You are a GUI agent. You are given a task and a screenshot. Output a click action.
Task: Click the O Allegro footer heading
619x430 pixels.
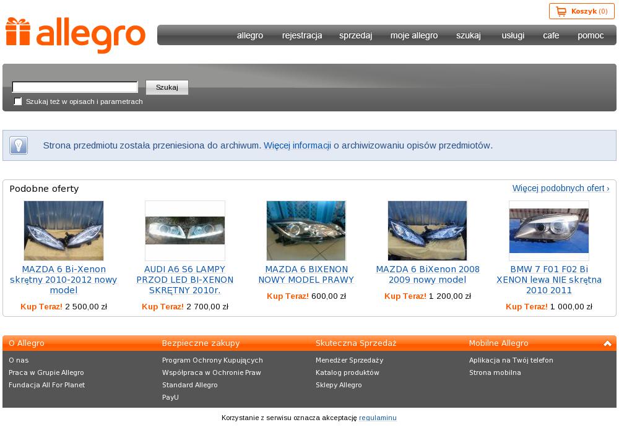27,343
